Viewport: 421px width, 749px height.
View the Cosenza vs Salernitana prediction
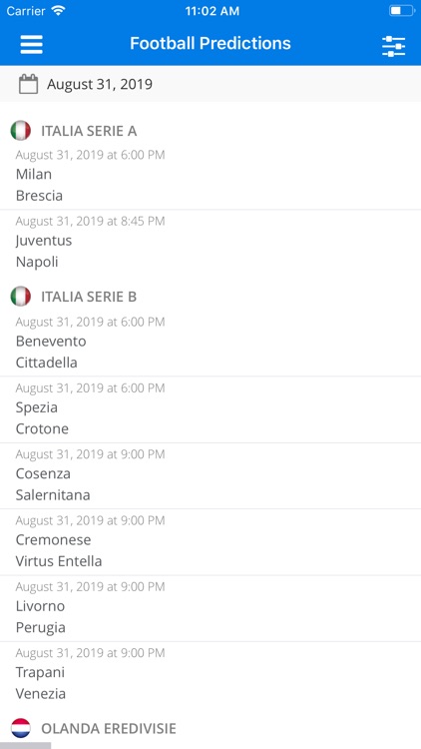coord(210,475)
